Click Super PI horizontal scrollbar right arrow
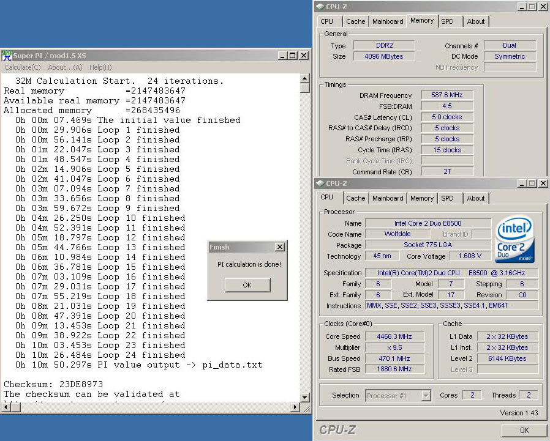Image resolution: width=550 pixels, height=441 pixels. click(296, 407)
